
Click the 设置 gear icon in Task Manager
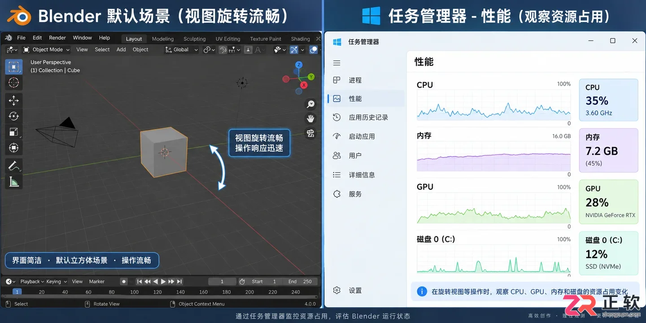click(x=337, y=290)
